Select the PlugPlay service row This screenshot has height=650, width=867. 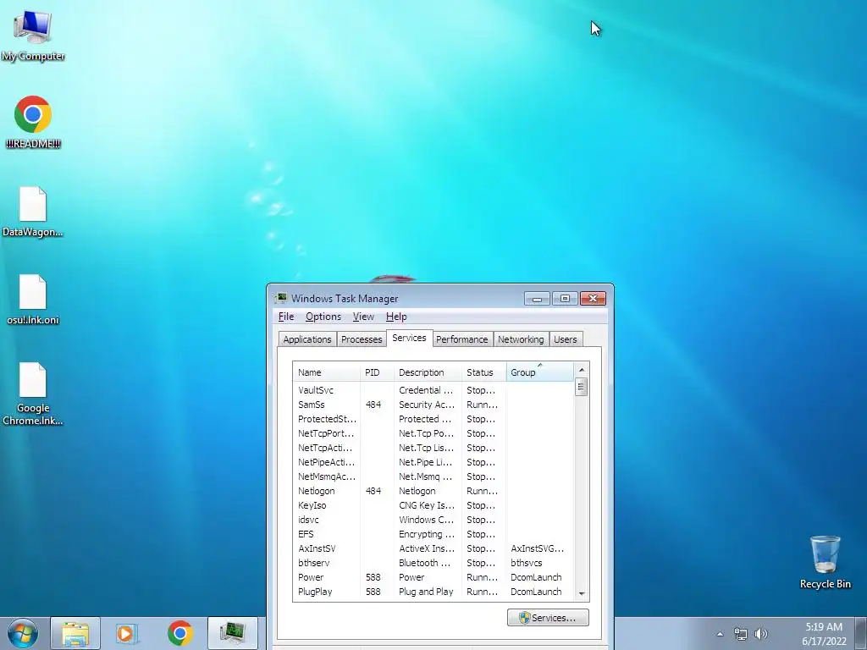click(433, 592)
